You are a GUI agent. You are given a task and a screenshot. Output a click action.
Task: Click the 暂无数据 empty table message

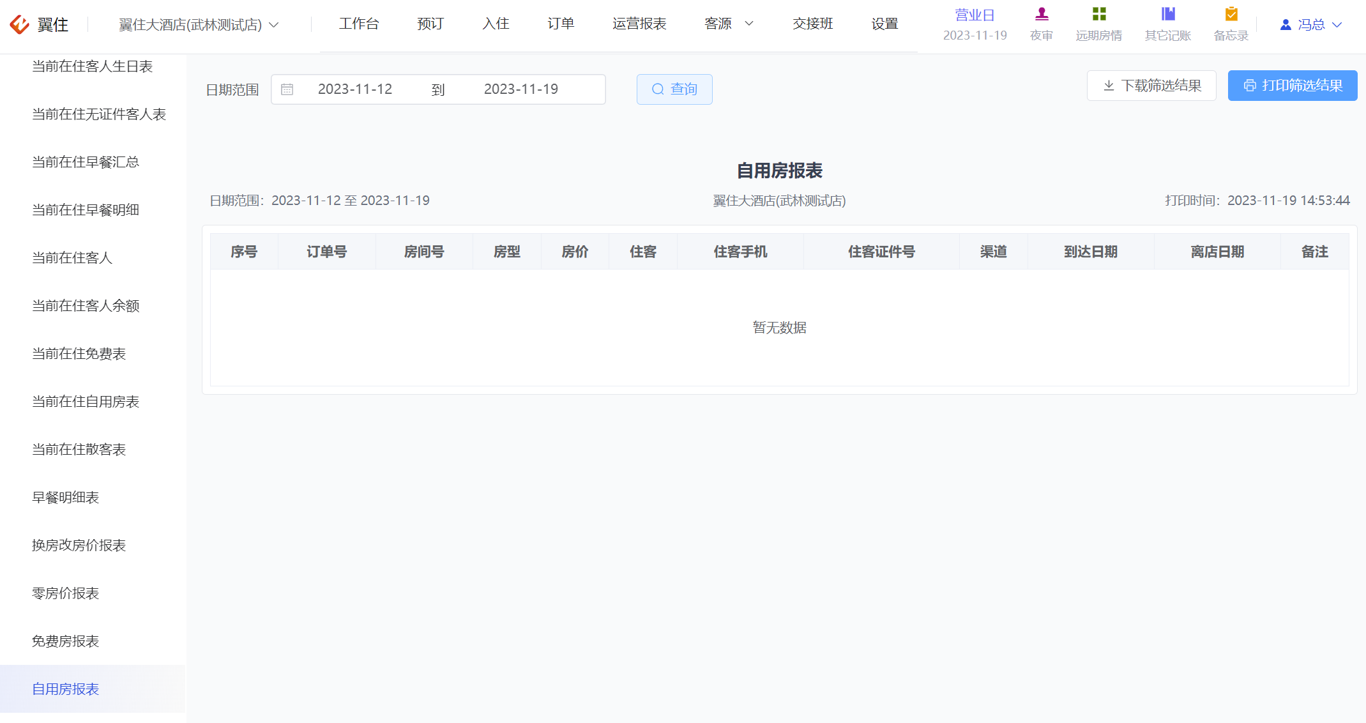[779, 328]
